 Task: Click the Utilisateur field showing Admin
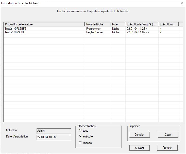click(54, 131)
